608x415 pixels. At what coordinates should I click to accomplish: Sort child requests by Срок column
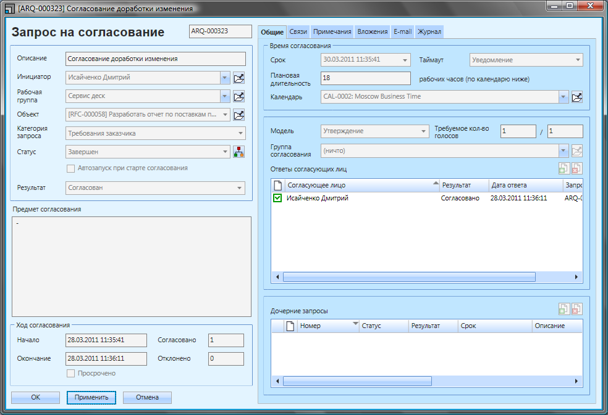(495, 326)
